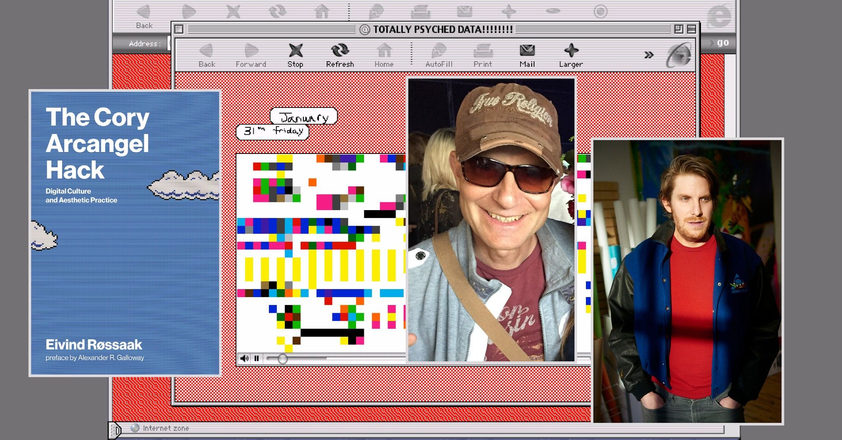This screenshot has width=842, height=440.
Task: Expand the toolbar overflow double-chevron
Action: 649,55
